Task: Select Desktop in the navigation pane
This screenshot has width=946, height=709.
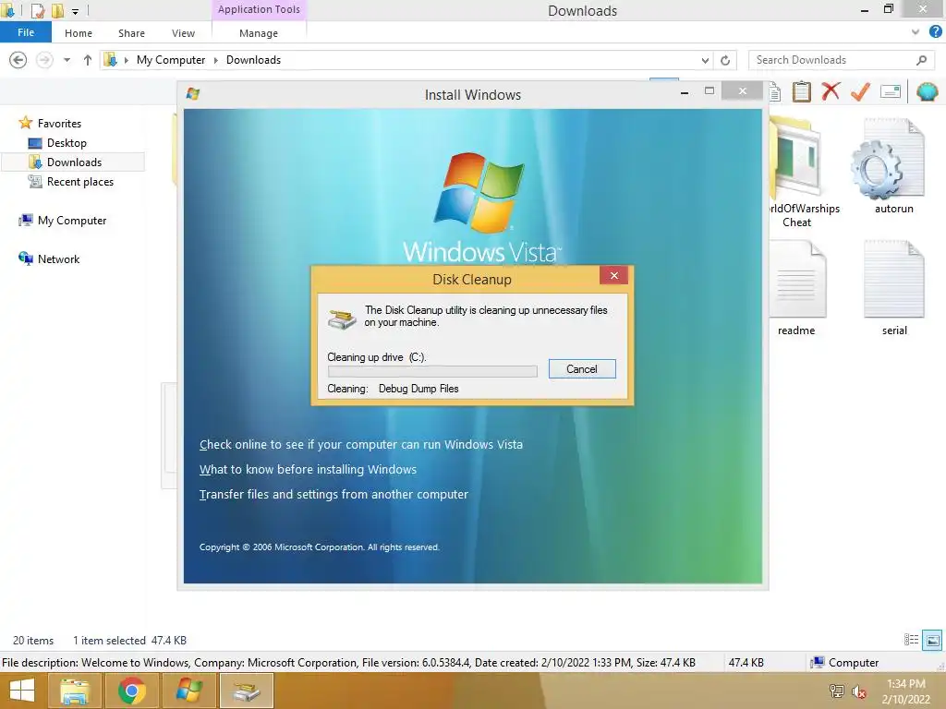Action: point(67,143)
